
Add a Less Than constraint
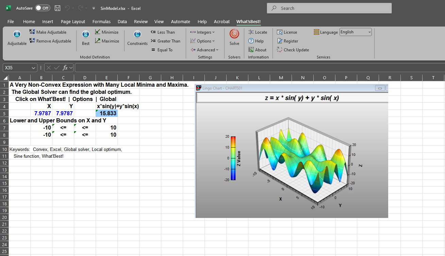pos(163,32)
